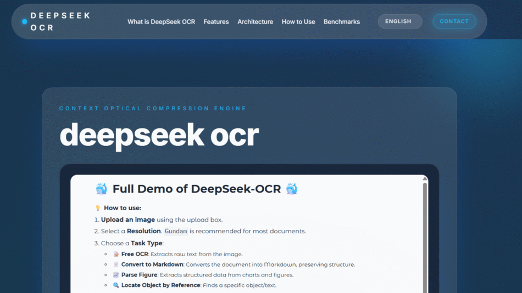Click the large deepseek ocr heading
Viewport: 522px width, 293px height.
pyautogui.click(x=159, y=134)
